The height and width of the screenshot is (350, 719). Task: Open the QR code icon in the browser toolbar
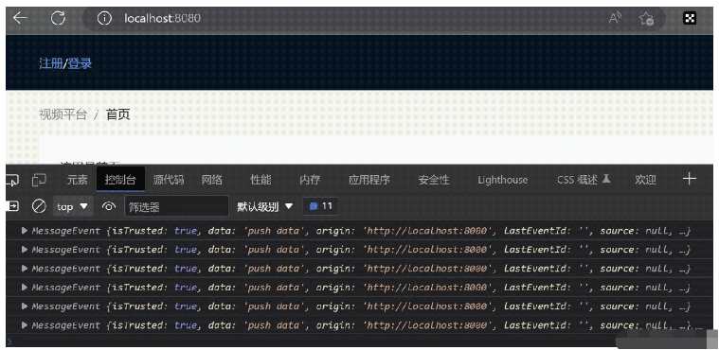point(690,18)
